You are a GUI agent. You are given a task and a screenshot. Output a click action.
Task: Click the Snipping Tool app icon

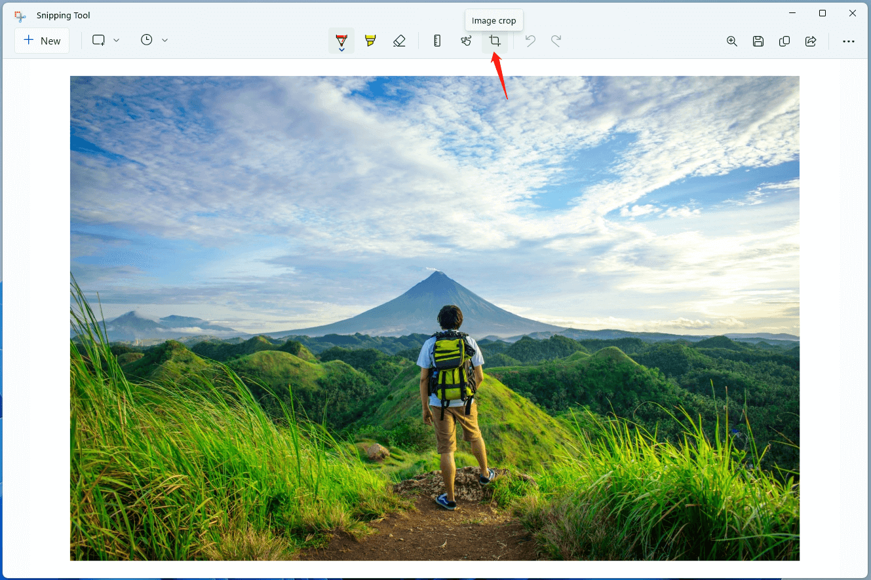click(20, 15)
